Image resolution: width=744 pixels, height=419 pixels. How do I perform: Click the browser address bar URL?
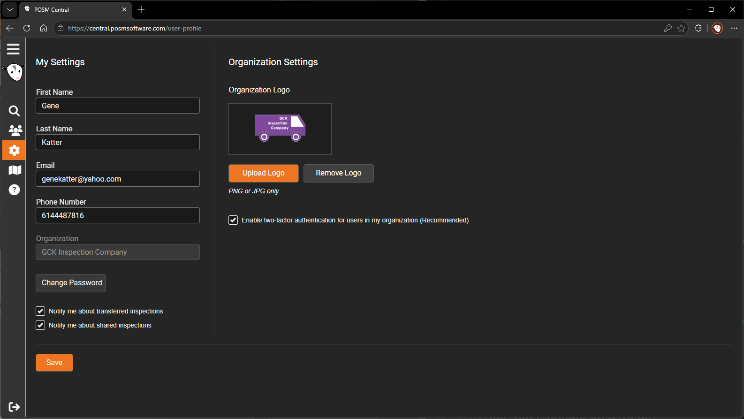(135, 28)
